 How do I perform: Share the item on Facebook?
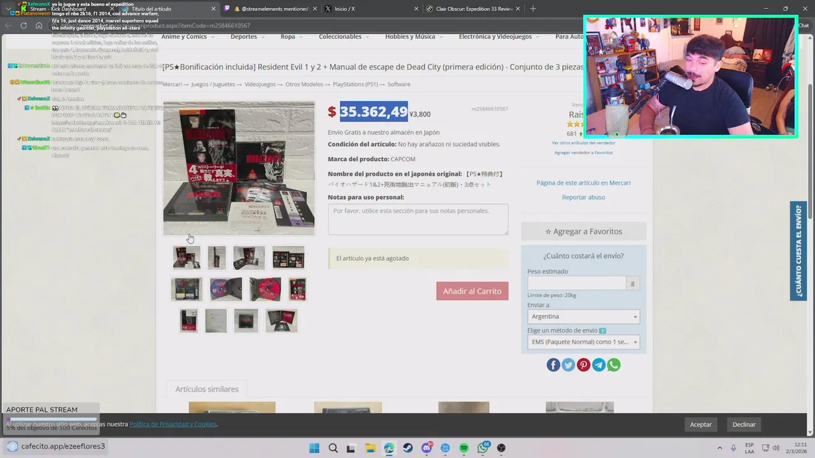[x=553, y=364]
